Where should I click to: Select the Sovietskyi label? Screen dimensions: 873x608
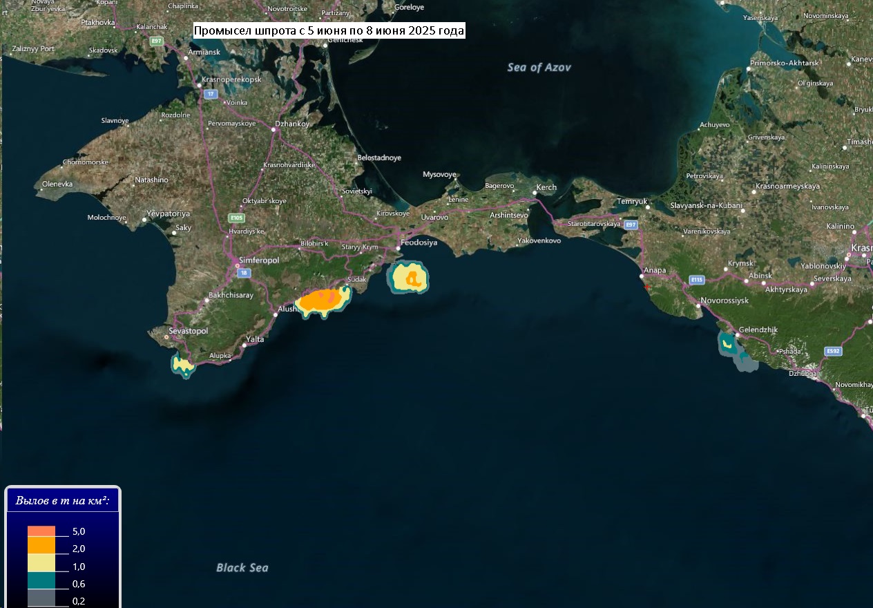(x=358, y=191)
